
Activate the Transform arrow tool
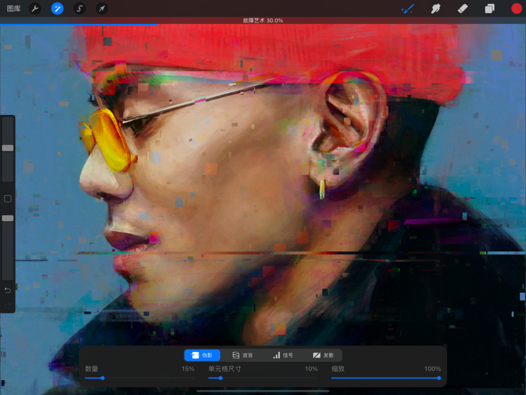[x=102, y=8]
